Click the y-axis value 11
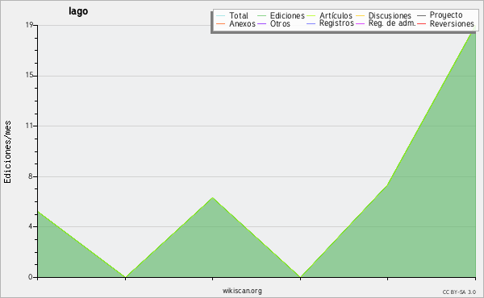The image size is (484, 298). click(x=29, y=126)
